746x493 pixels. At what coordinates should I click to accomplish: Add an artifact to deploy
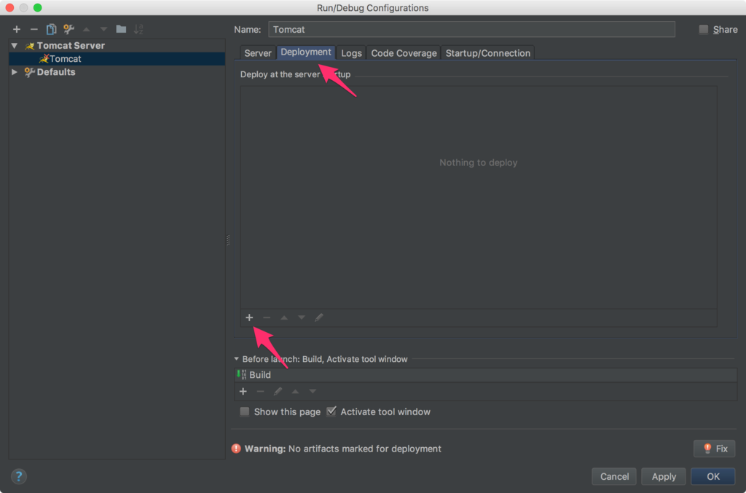(x=249, y=318)
